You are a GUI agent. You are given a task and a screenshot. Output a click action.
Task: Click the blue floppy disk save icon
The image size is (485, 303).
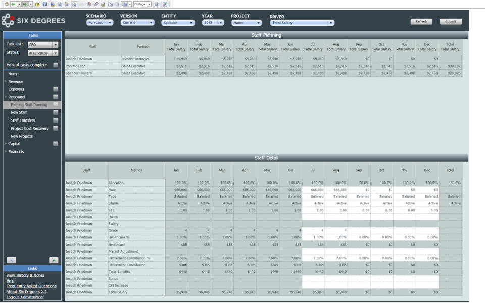(x=45, y=5)
